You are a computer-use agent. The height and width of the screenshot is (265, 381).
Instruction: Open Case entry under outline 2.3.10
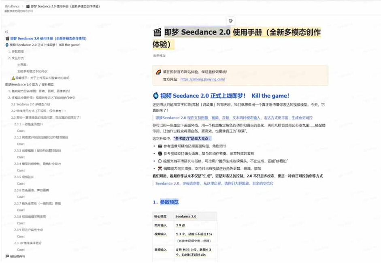pyautogui.click(x=21, y=250)
